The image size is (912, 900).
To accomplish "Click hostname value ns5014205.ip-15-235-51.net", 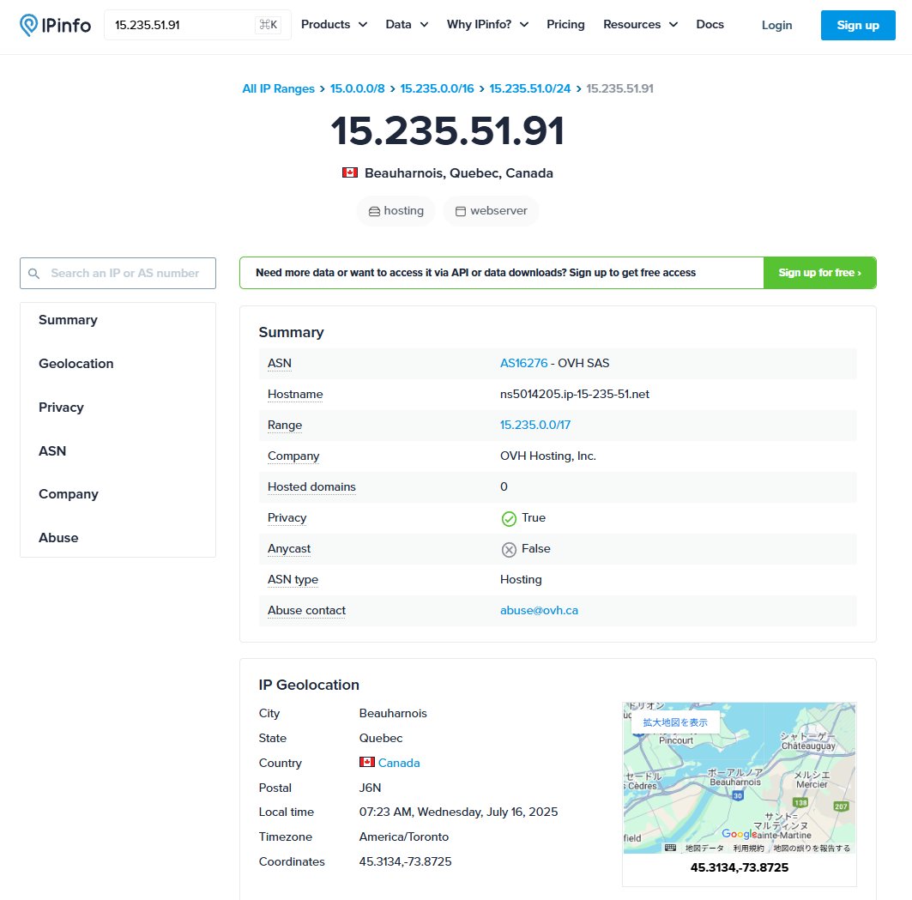I will [x=575, y=394].
